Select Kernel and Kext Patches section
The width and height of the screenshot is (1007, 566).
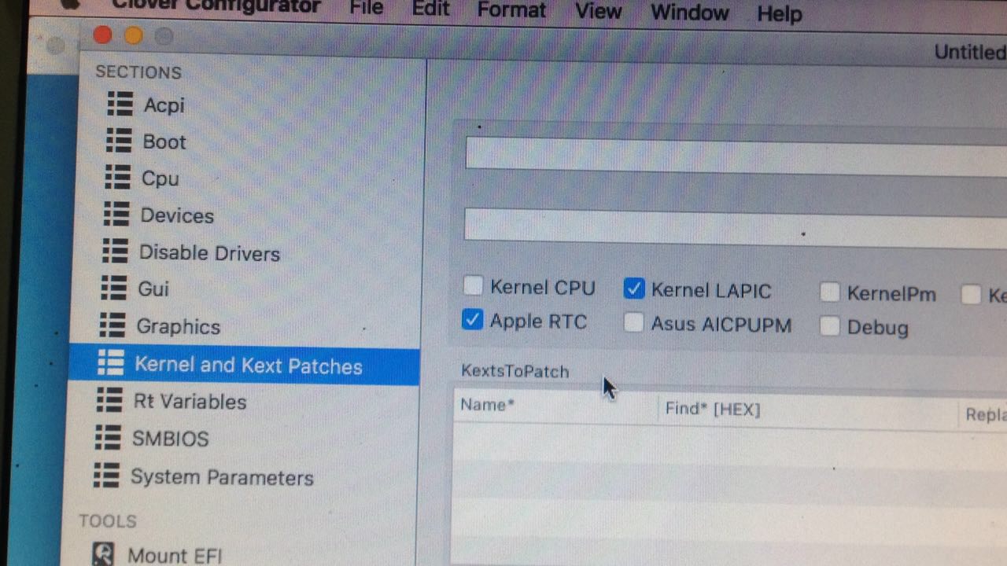click(x=249, y=366)
